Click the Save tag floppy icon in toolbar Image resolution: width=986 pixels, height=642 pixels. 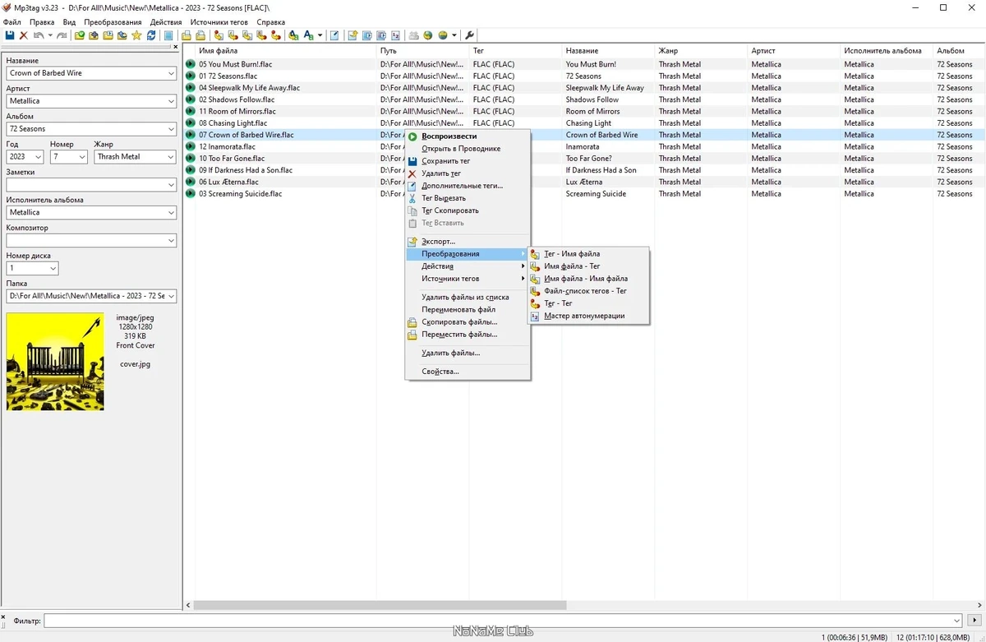click(10, 35)
